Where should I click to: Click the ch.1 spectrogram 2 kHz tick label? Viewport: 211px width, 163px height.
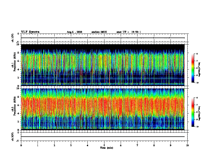tap(19, 78)
